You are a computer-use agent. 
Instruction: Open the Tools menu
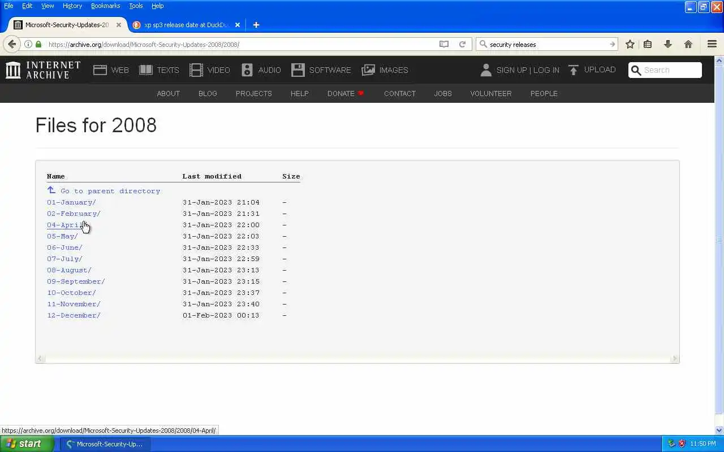point(136,6)
